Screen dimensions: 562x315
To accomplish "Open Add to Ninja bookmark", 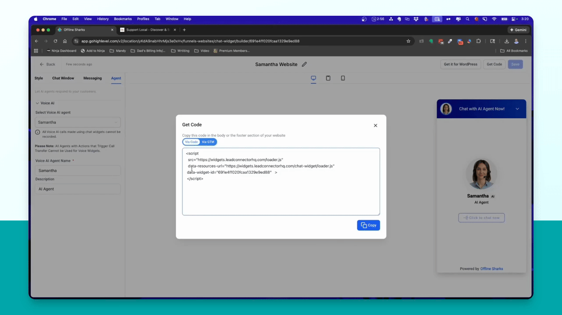I will pyautogui.click(x=92, y=51).
